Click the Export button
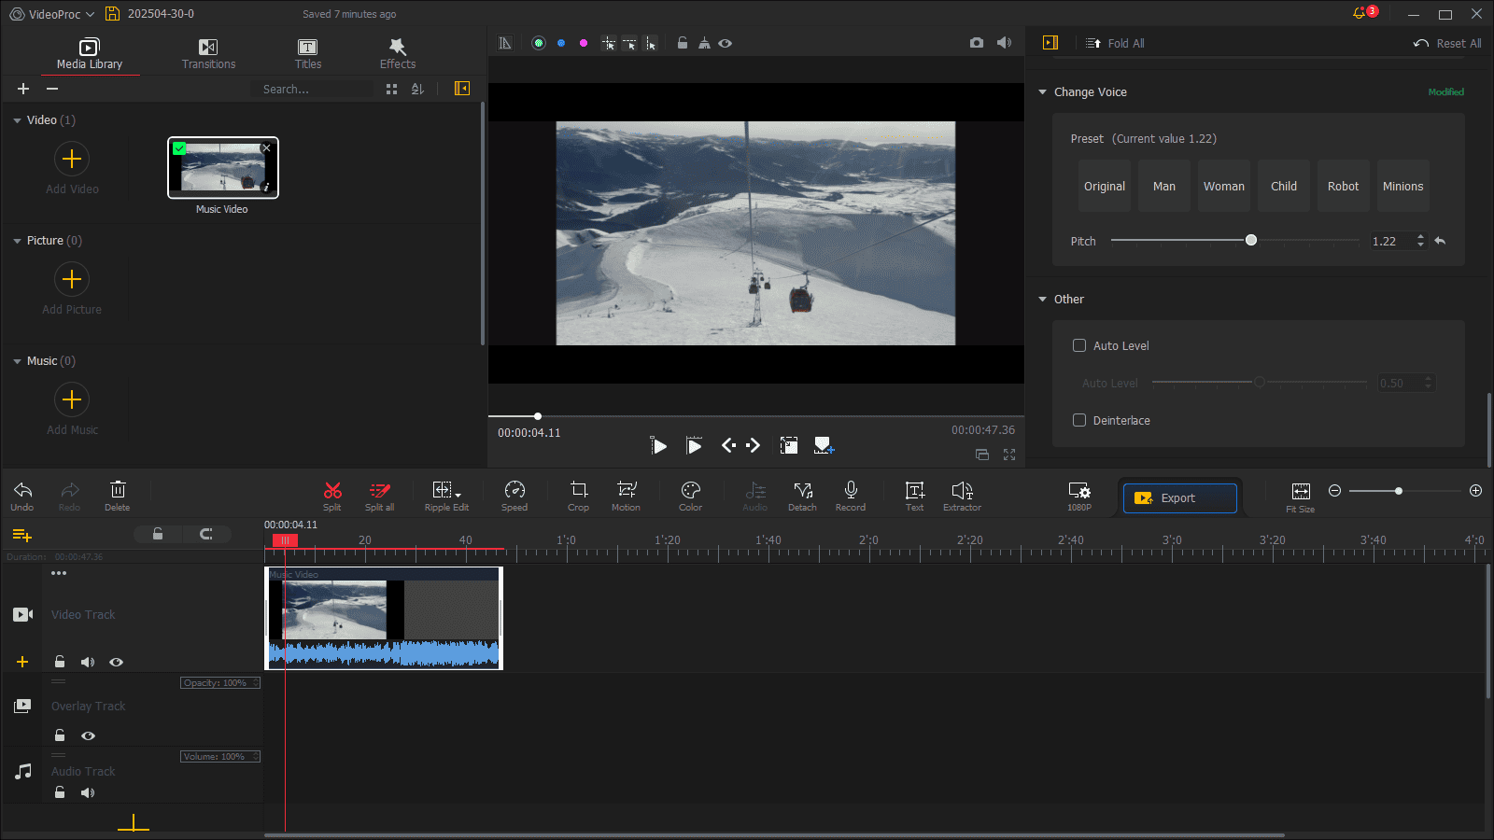The image size is (1494, 840). pos(1180,498)
